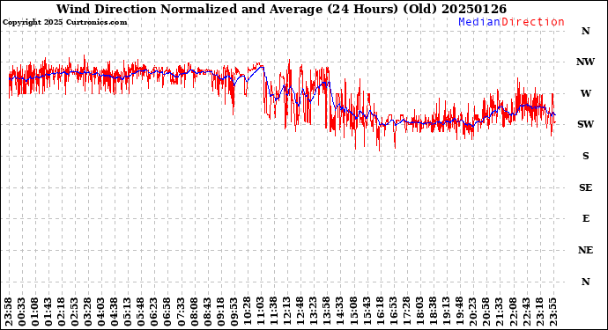Image resolution: width=608 pixels, height=330 pixels.
Task: Click the 08:08 time label
Action: [194, 312]
